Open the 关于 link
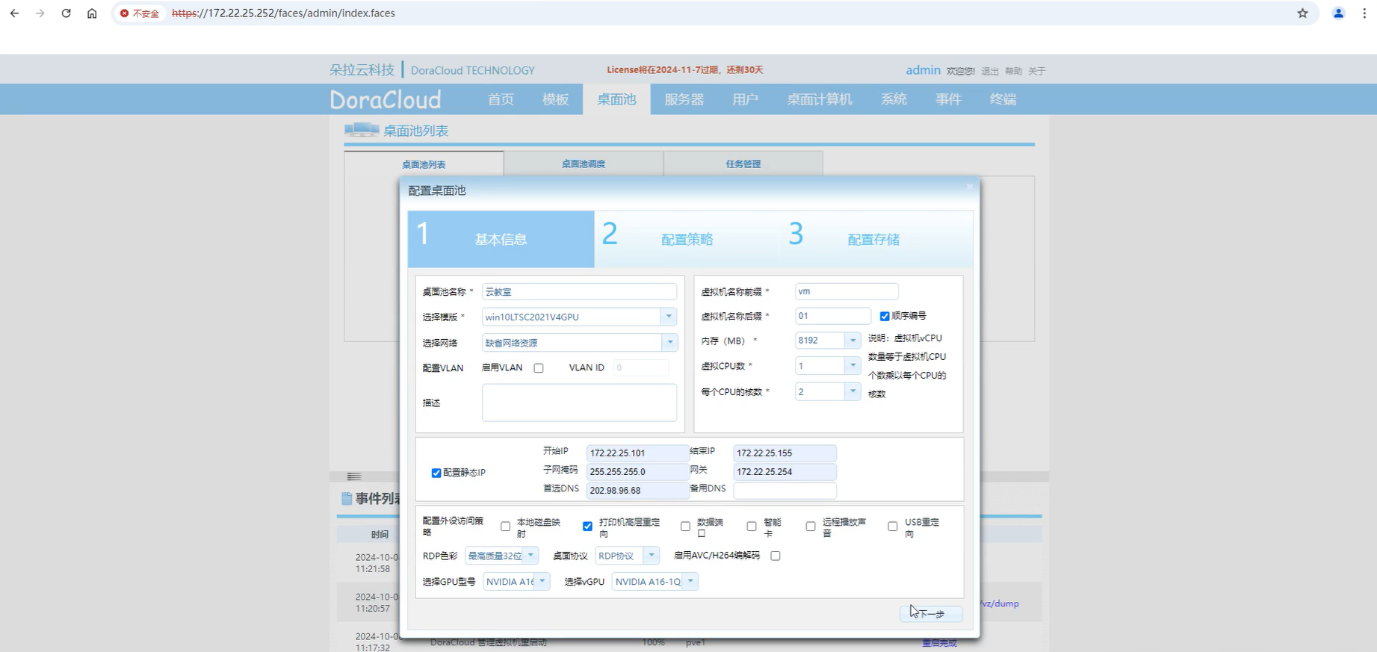 [1036, 71]
